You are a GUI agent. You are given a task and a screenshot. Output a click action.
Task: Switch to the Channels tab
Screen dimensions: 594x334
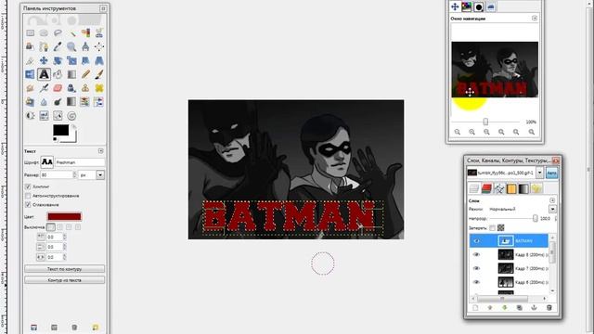click(486, 188)
